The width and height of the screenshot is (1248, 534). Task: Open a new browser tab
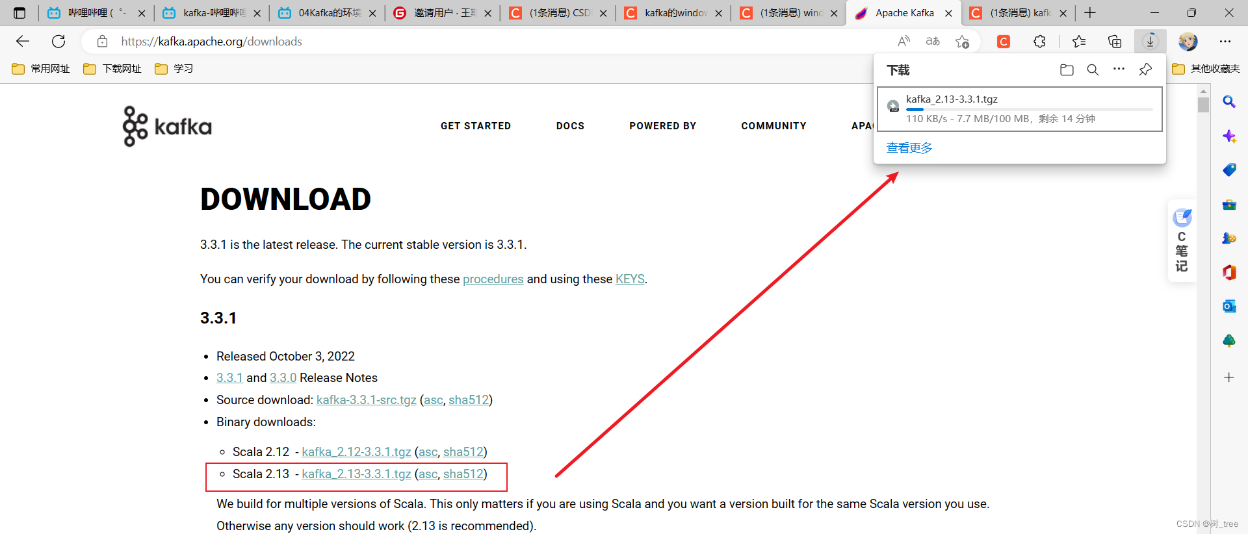(1090, 13)
